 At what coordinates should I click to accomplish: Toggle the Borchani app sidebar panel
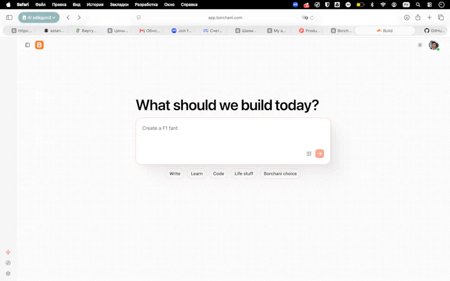28,45
